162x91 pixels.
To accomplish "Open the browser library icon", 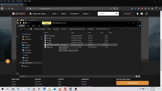I will (139, 9).
